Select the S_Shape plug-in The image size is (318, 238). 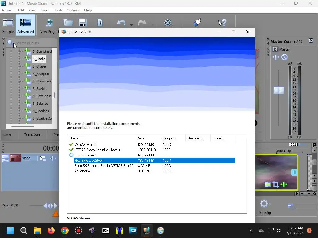pyautogui.click(x=39, y=66)
